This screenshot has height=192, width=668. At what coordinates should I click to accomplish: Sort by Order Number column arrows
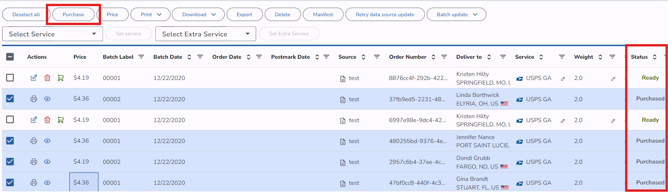[x=433, y=57]
